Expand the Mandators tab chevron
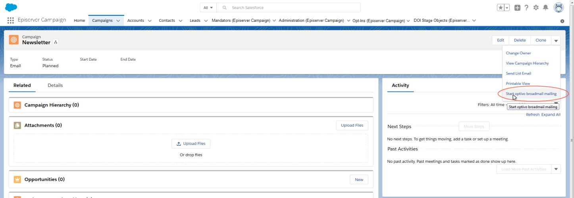 [274, 21]
